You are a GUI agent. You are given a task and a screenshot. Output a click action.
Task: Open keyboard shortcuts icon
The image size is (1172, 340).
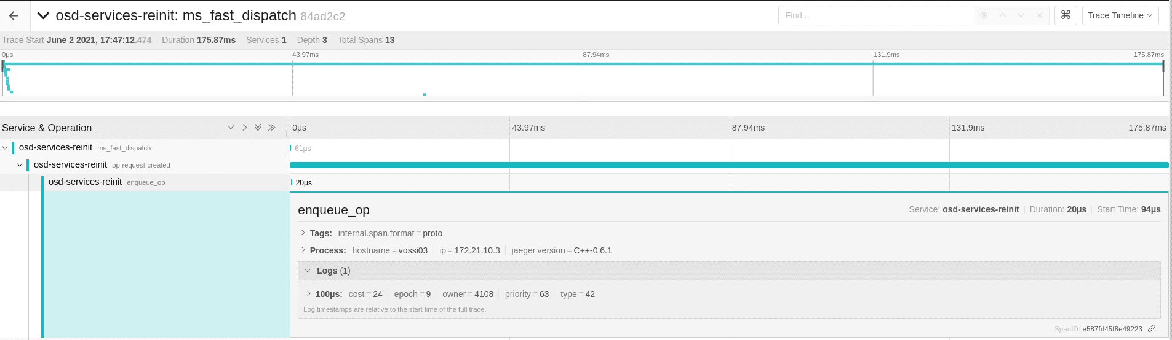pos(1066,15)
